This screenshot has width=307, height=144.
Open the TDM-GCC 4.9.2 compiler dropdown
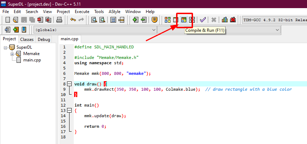(x=275, y=20)
